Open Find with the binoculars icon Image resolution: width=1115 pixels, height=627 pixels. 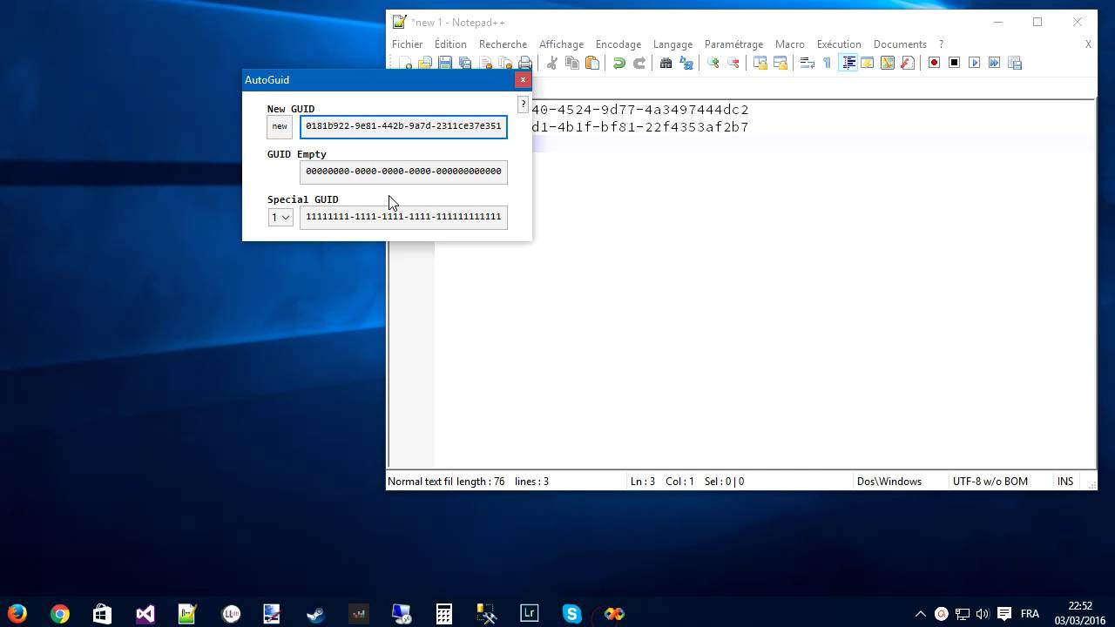(x=666, y=63)
